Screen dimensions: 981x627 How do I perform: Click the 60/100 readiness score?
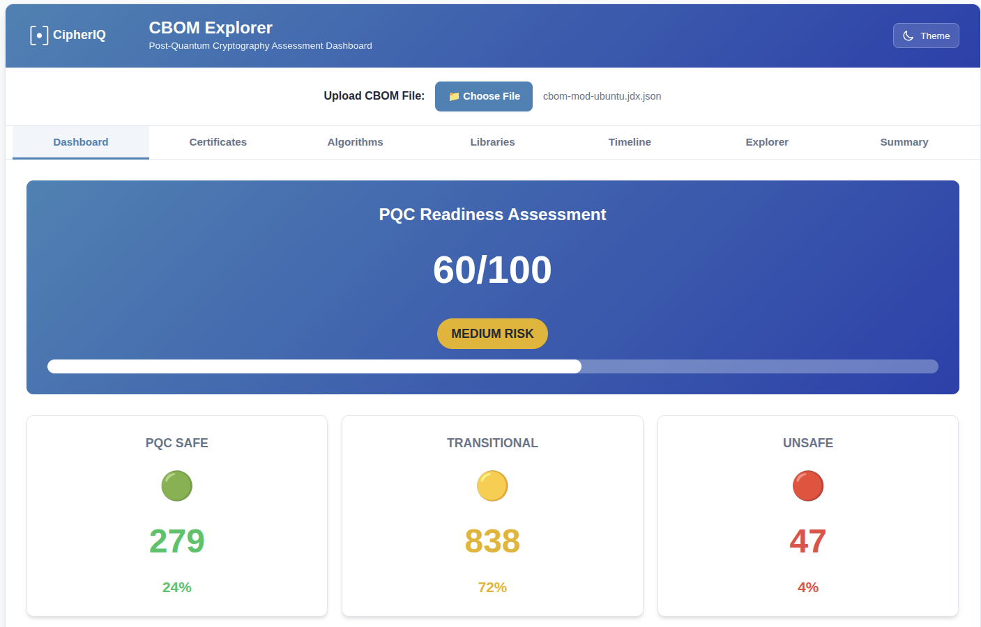click(492, 270)
